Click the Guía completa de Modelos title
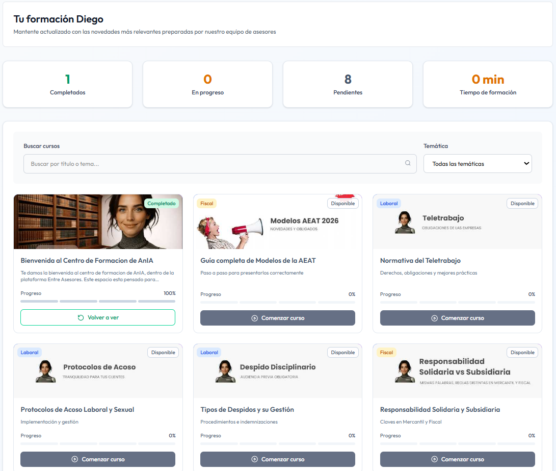556x471 pixels. click(x=258, y=261)
